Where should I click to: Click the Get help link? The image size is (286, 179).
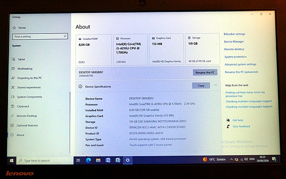coord(238,120)
